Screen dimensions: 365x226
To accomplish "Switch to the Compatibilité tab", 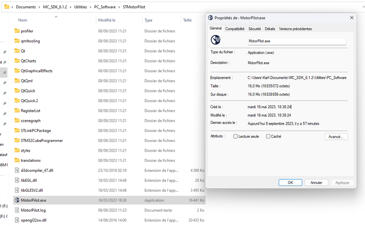I will (235, 29).
